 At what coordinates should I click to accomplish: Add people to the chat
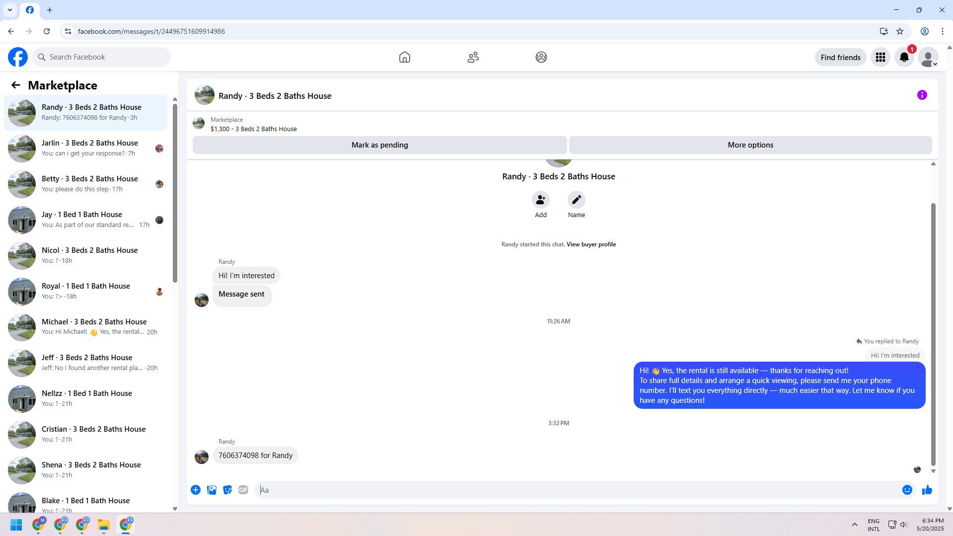[540, 200]
